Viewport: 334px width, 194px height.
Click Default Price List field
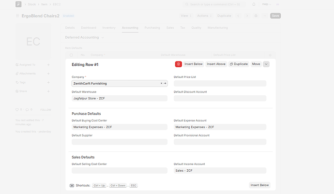[220, 84]
